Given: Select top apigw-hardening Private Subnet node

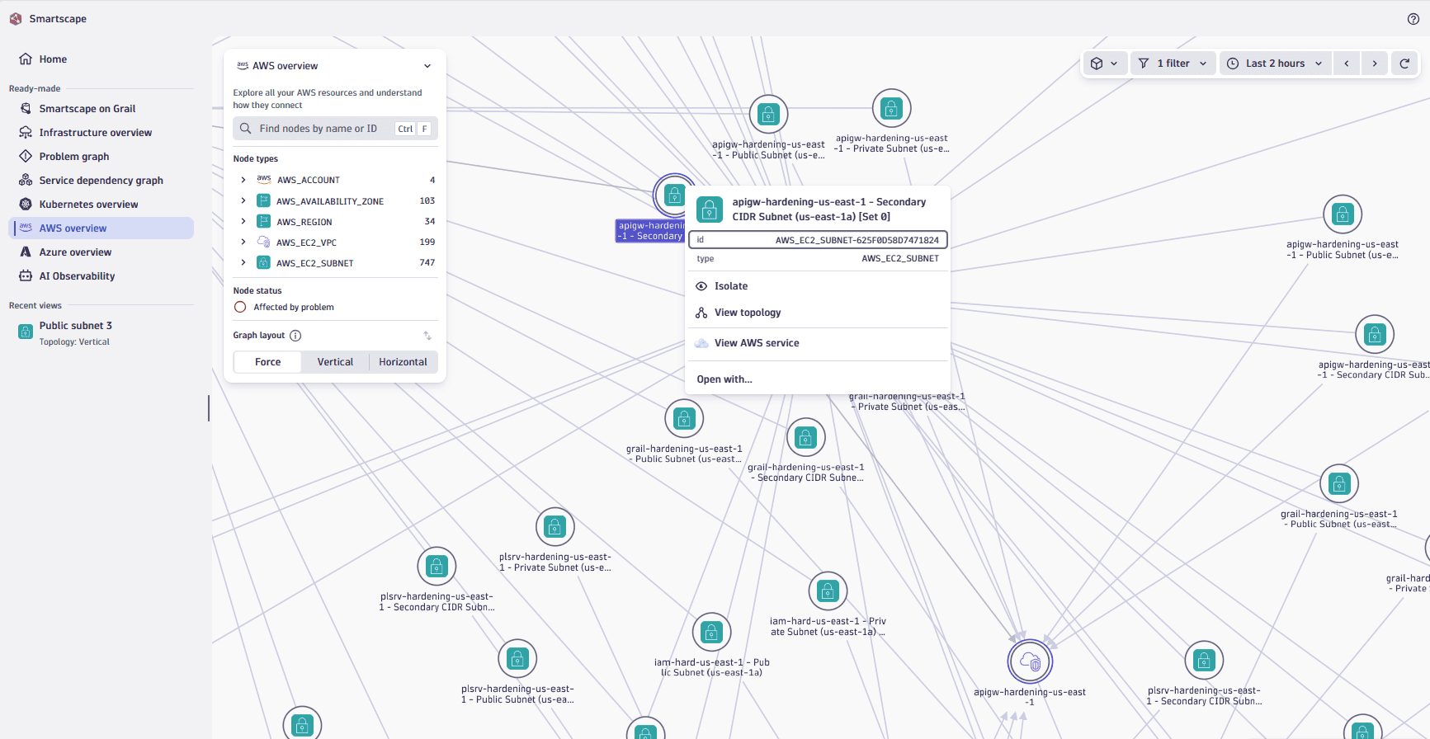Looking at the screenshot, I should pos(891,108).
